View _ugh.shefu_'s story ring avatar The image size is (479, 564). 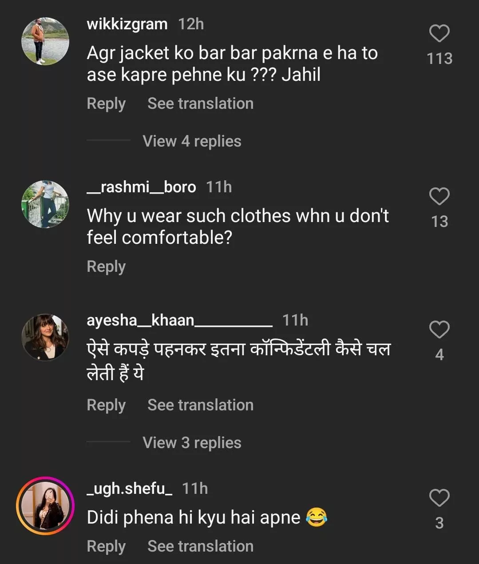point(45,505)
